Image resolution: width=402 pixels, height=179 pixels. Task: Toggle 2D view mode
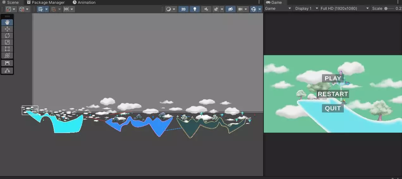(x=183, y=9)
